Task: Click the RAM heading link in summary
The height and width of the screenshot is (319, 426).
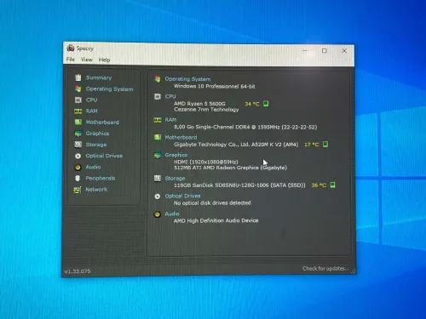Action: pos(170,120)
